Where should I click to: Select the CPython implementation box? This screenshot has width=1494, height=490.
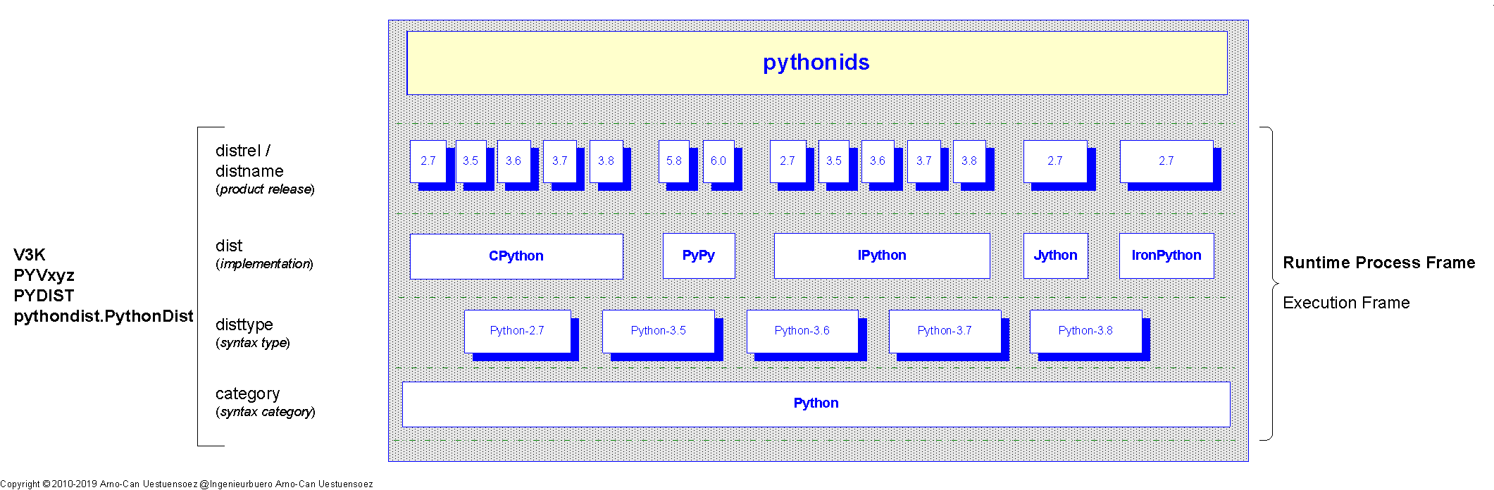(x=516, y=256)
